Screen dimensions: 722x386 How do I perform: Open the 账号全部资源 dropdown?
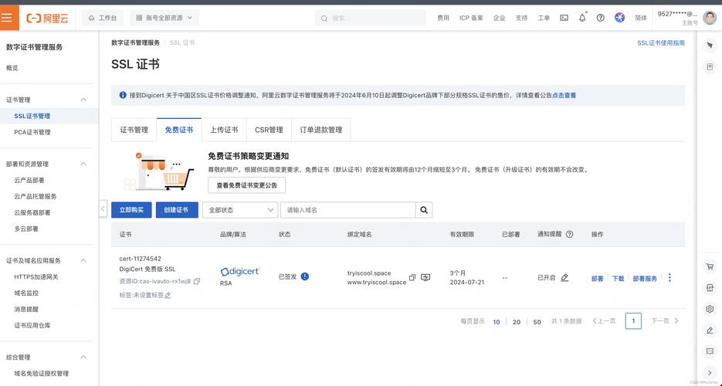point(164,18)
